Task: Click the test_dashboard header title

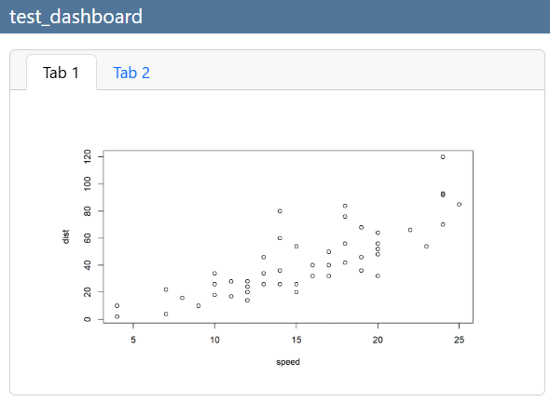Action: coord(76,17)
